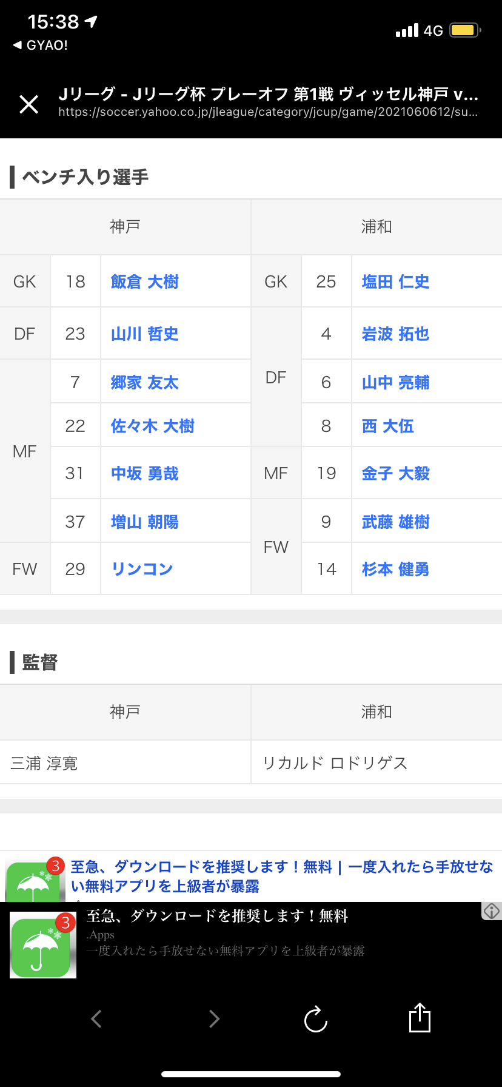Open 西 大伍 player profile
The width and height of the screenshot is (502, 1087).
click(x=387, y=426)
